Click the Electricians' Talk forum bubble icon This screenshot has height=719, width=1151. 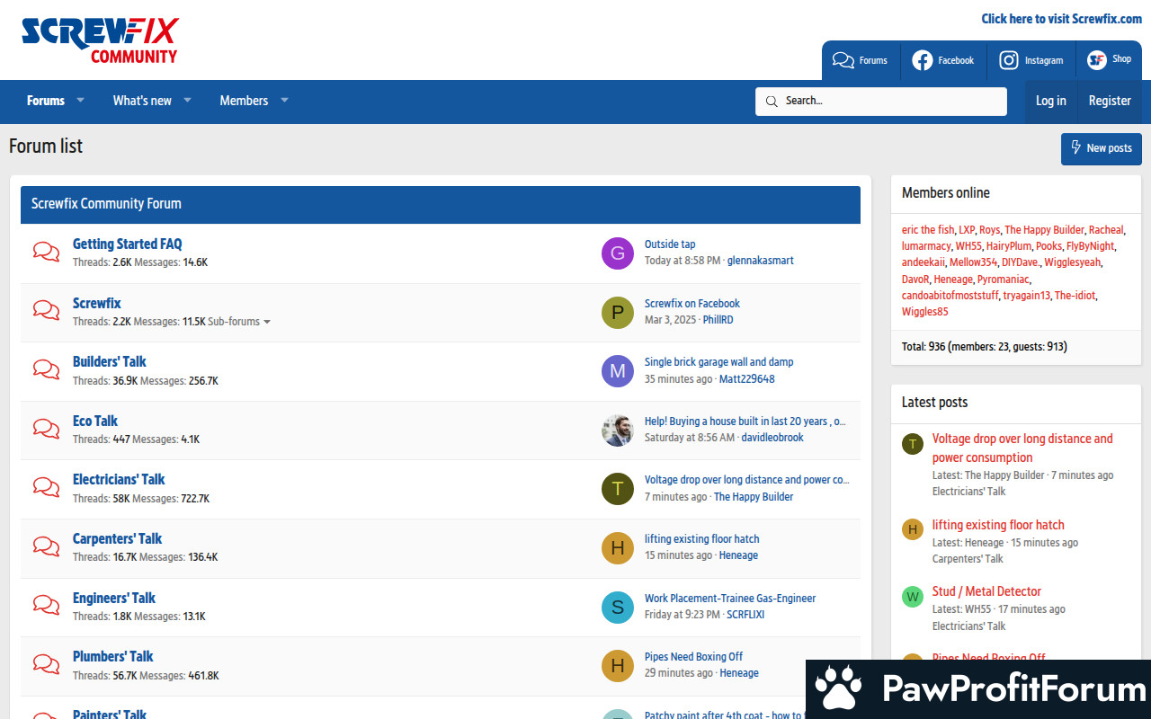(47, 487)
